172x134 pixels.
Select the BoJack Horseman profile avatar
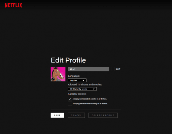tap(58, 74)
